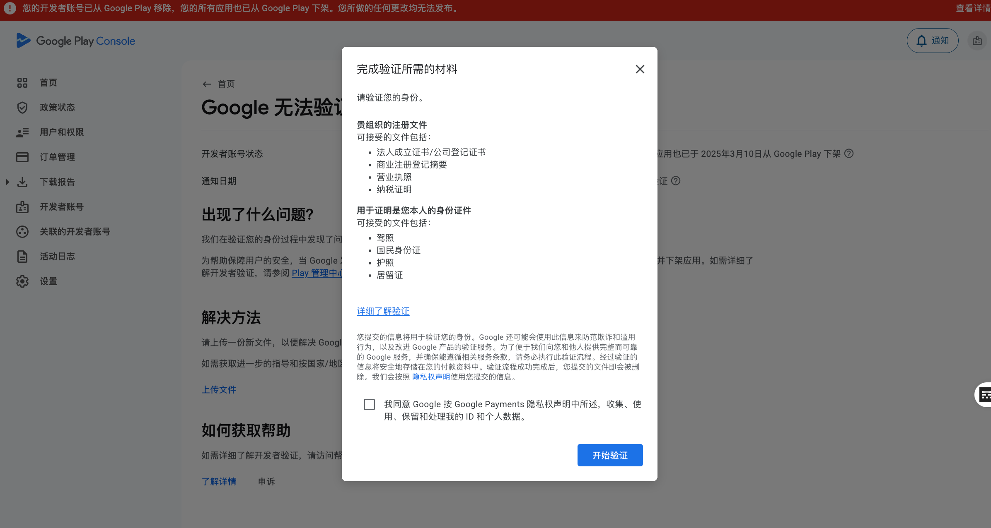Open 订单管理 from the sidebar icon
The width and height of the screenshot is (991, 528).
click(22, 157)
